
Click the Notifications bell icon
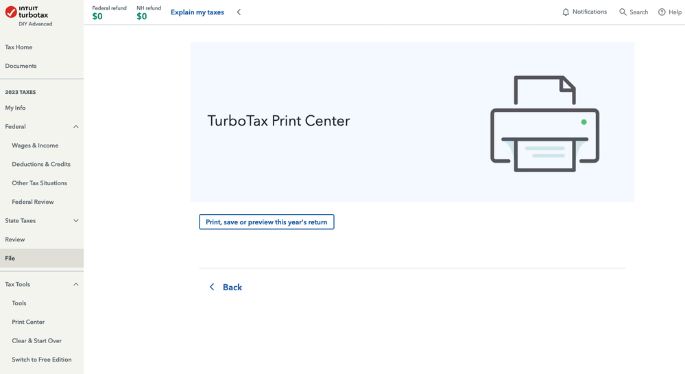pyautogui.click(x=566, y=12)
